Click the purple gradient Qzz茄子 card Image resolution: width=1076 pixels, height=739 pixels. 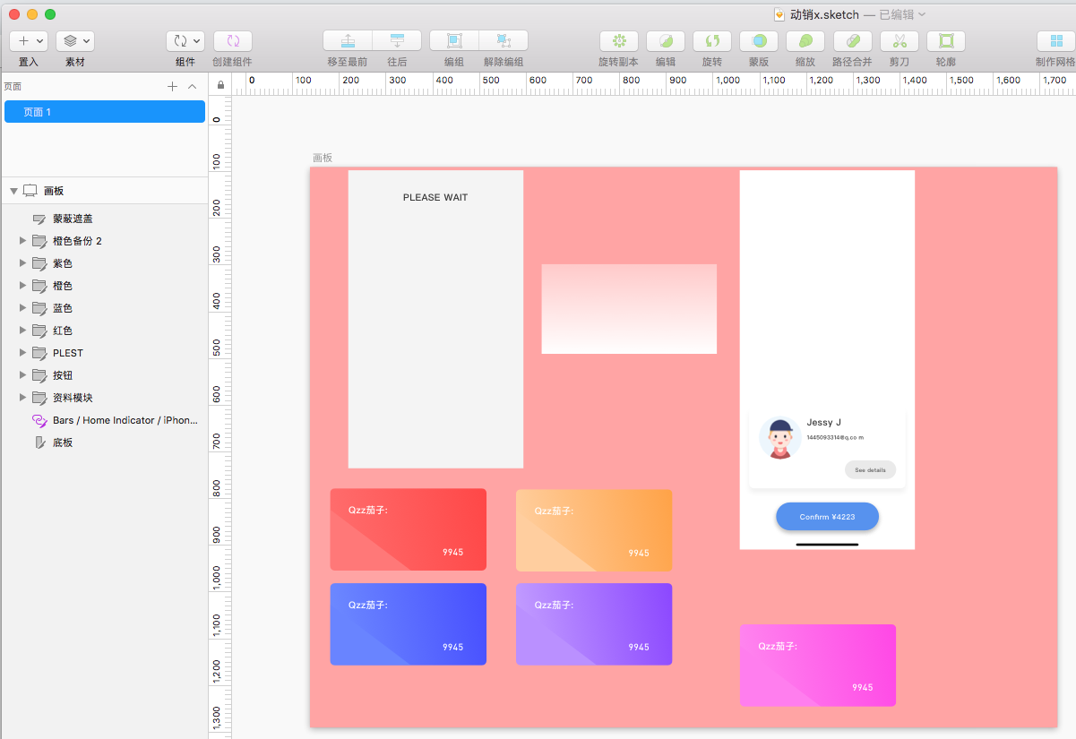tap(594, 624)
